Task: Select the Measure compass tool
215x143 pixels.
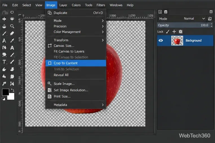Action: (4, 41)
